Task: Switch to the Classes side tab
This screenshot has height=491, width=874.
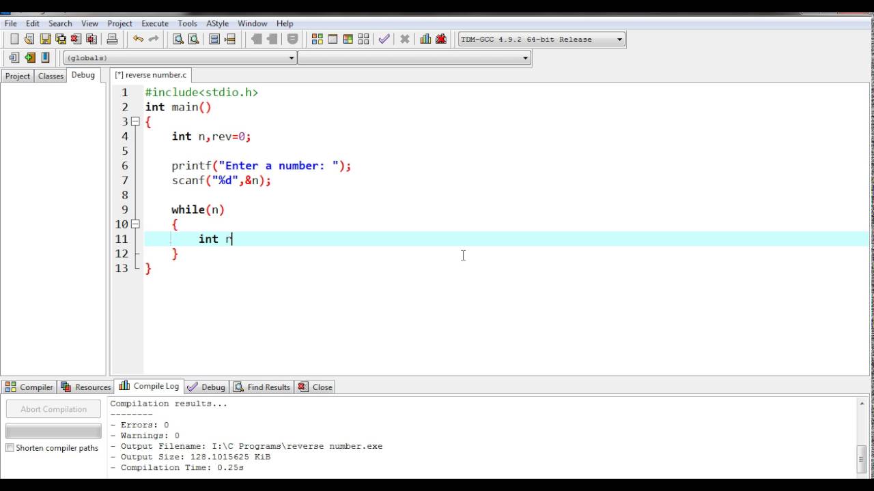Action: [51, 76]
